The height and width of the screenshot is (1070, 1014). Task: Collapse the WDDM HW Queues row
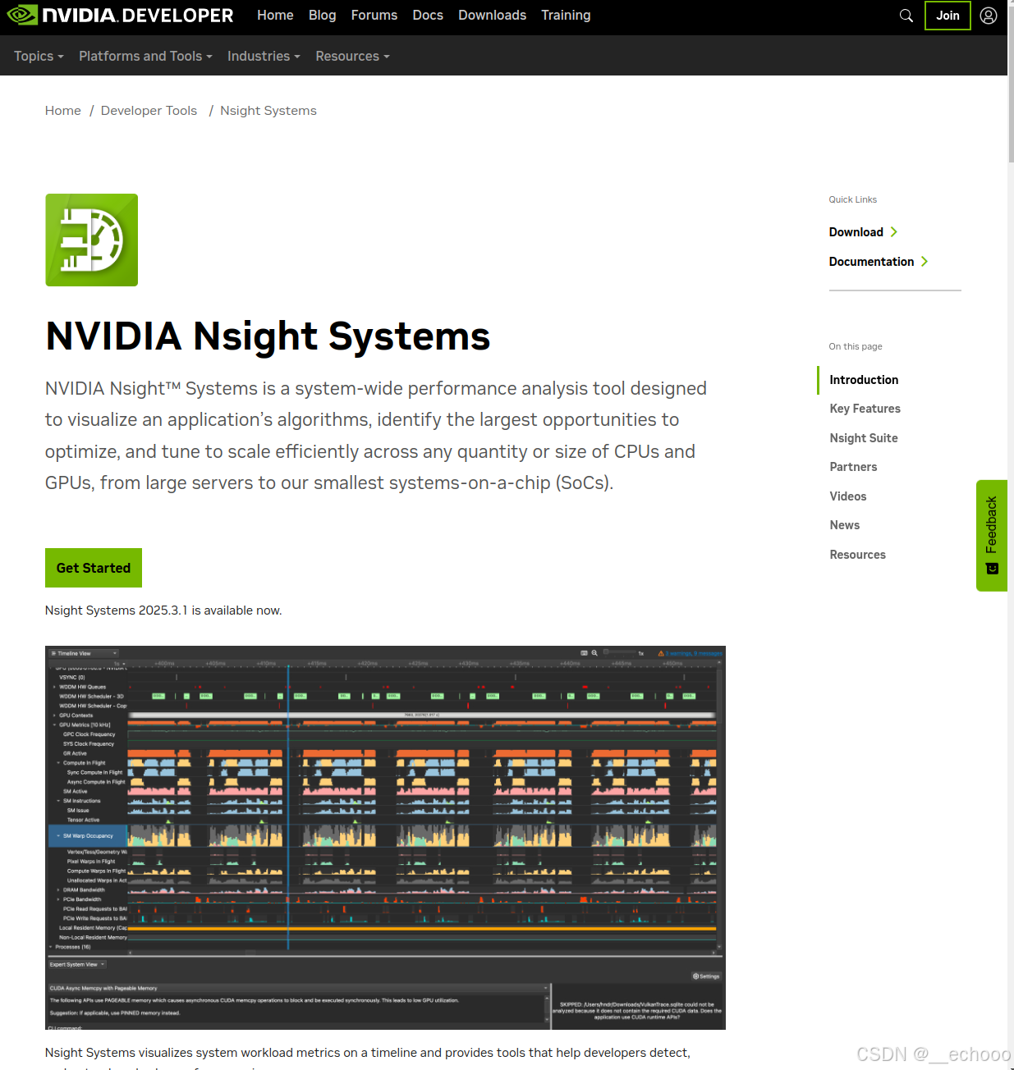[54, 687]
